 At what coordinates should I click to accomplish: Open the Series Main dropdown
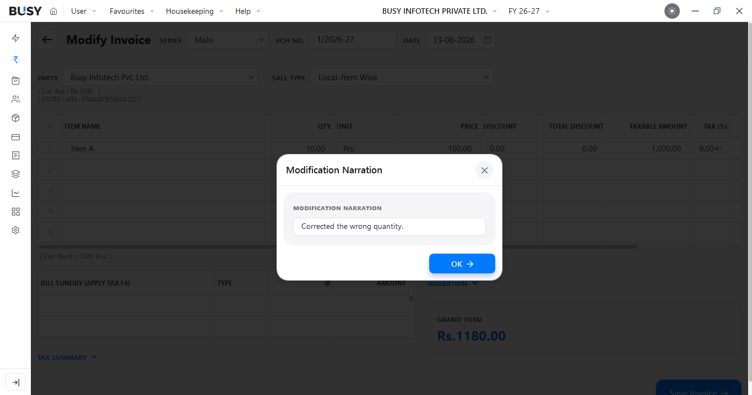click(228, 40)
